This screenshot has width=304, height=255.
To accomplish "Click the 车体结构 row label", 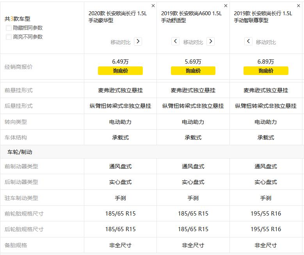I will click(16, 137).
